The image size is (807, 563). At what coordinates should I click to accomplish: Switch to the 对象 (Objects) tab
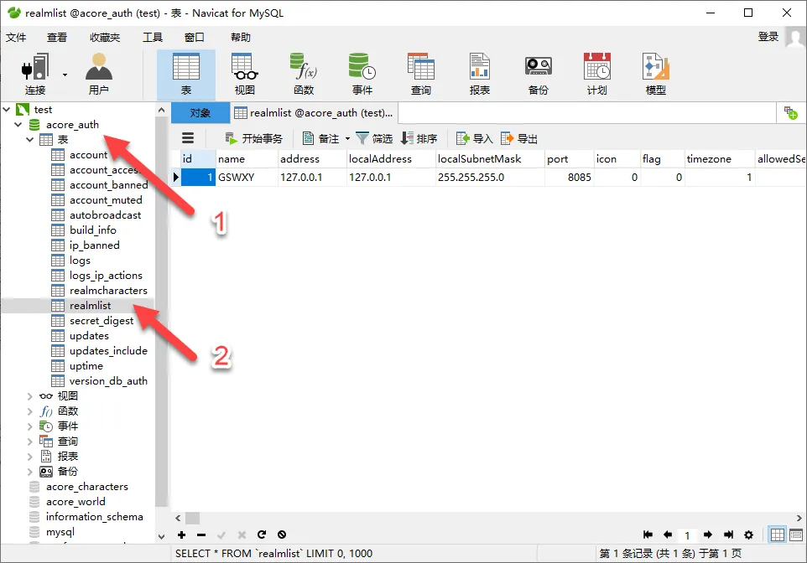(x=200, y=113)
